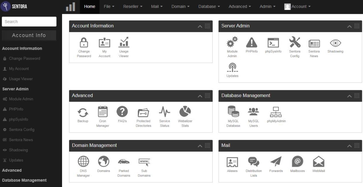The width and height of the screenshot is (363, 187).
Task: Launch the Sentora Config tool
Action: [x=294, y=43]
